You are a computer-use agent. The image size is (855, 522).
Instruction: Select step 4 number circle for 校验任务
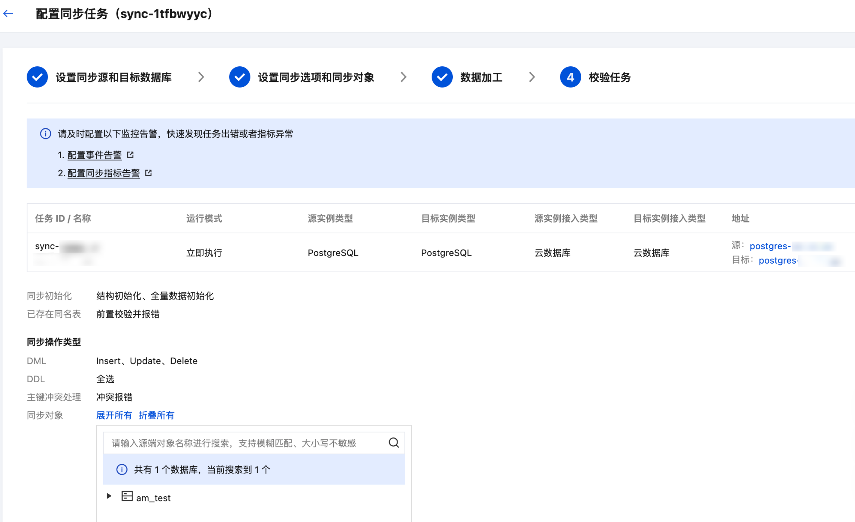pos(570,77)
